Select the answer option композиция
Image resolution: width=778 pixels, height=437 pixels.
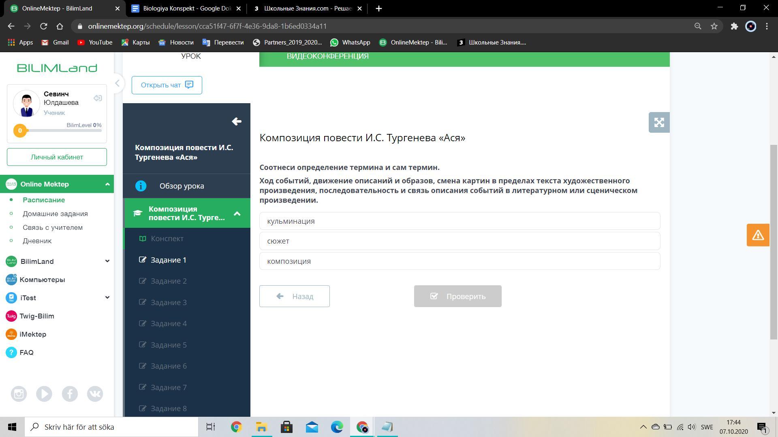460,261
